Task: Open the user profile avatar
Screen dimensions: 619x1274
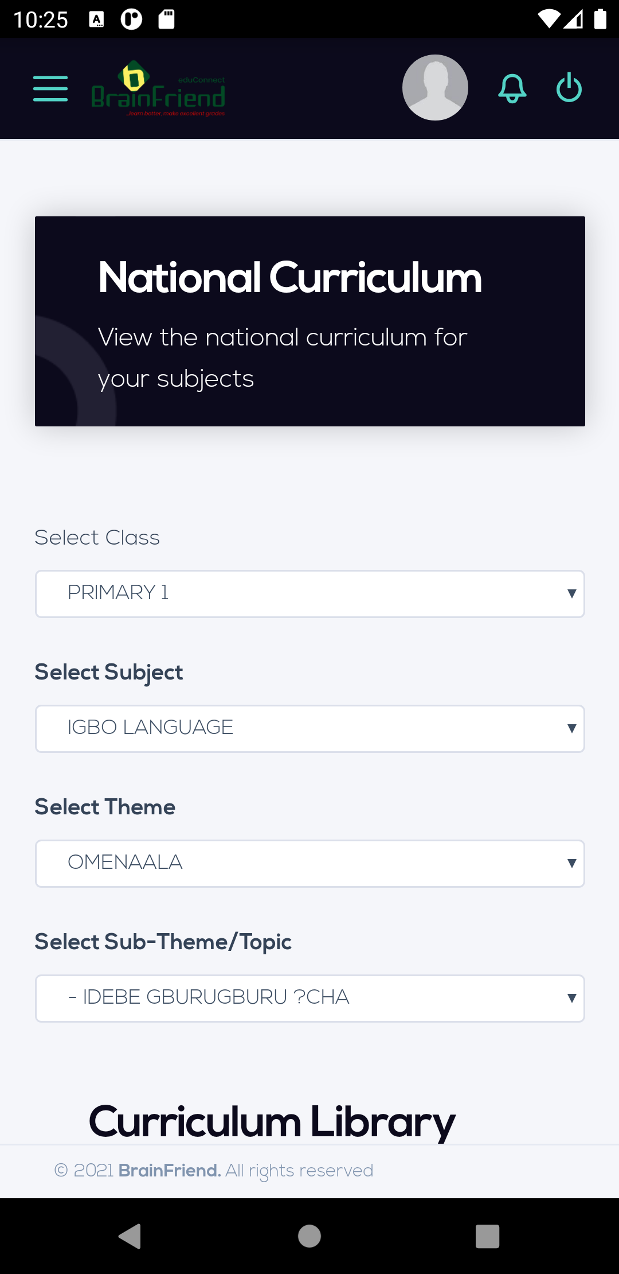Action: coord(435,88)
